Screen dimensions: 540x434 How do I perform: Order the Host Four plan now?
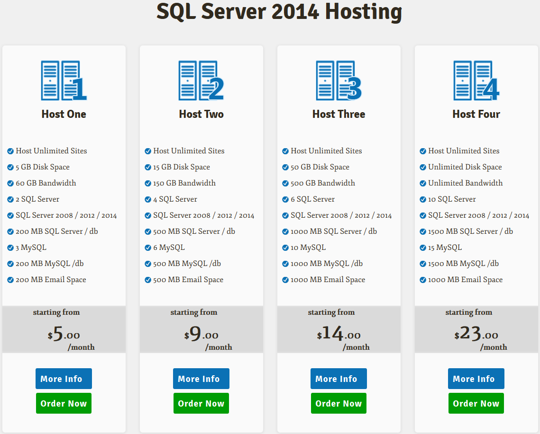click(476, 403)
